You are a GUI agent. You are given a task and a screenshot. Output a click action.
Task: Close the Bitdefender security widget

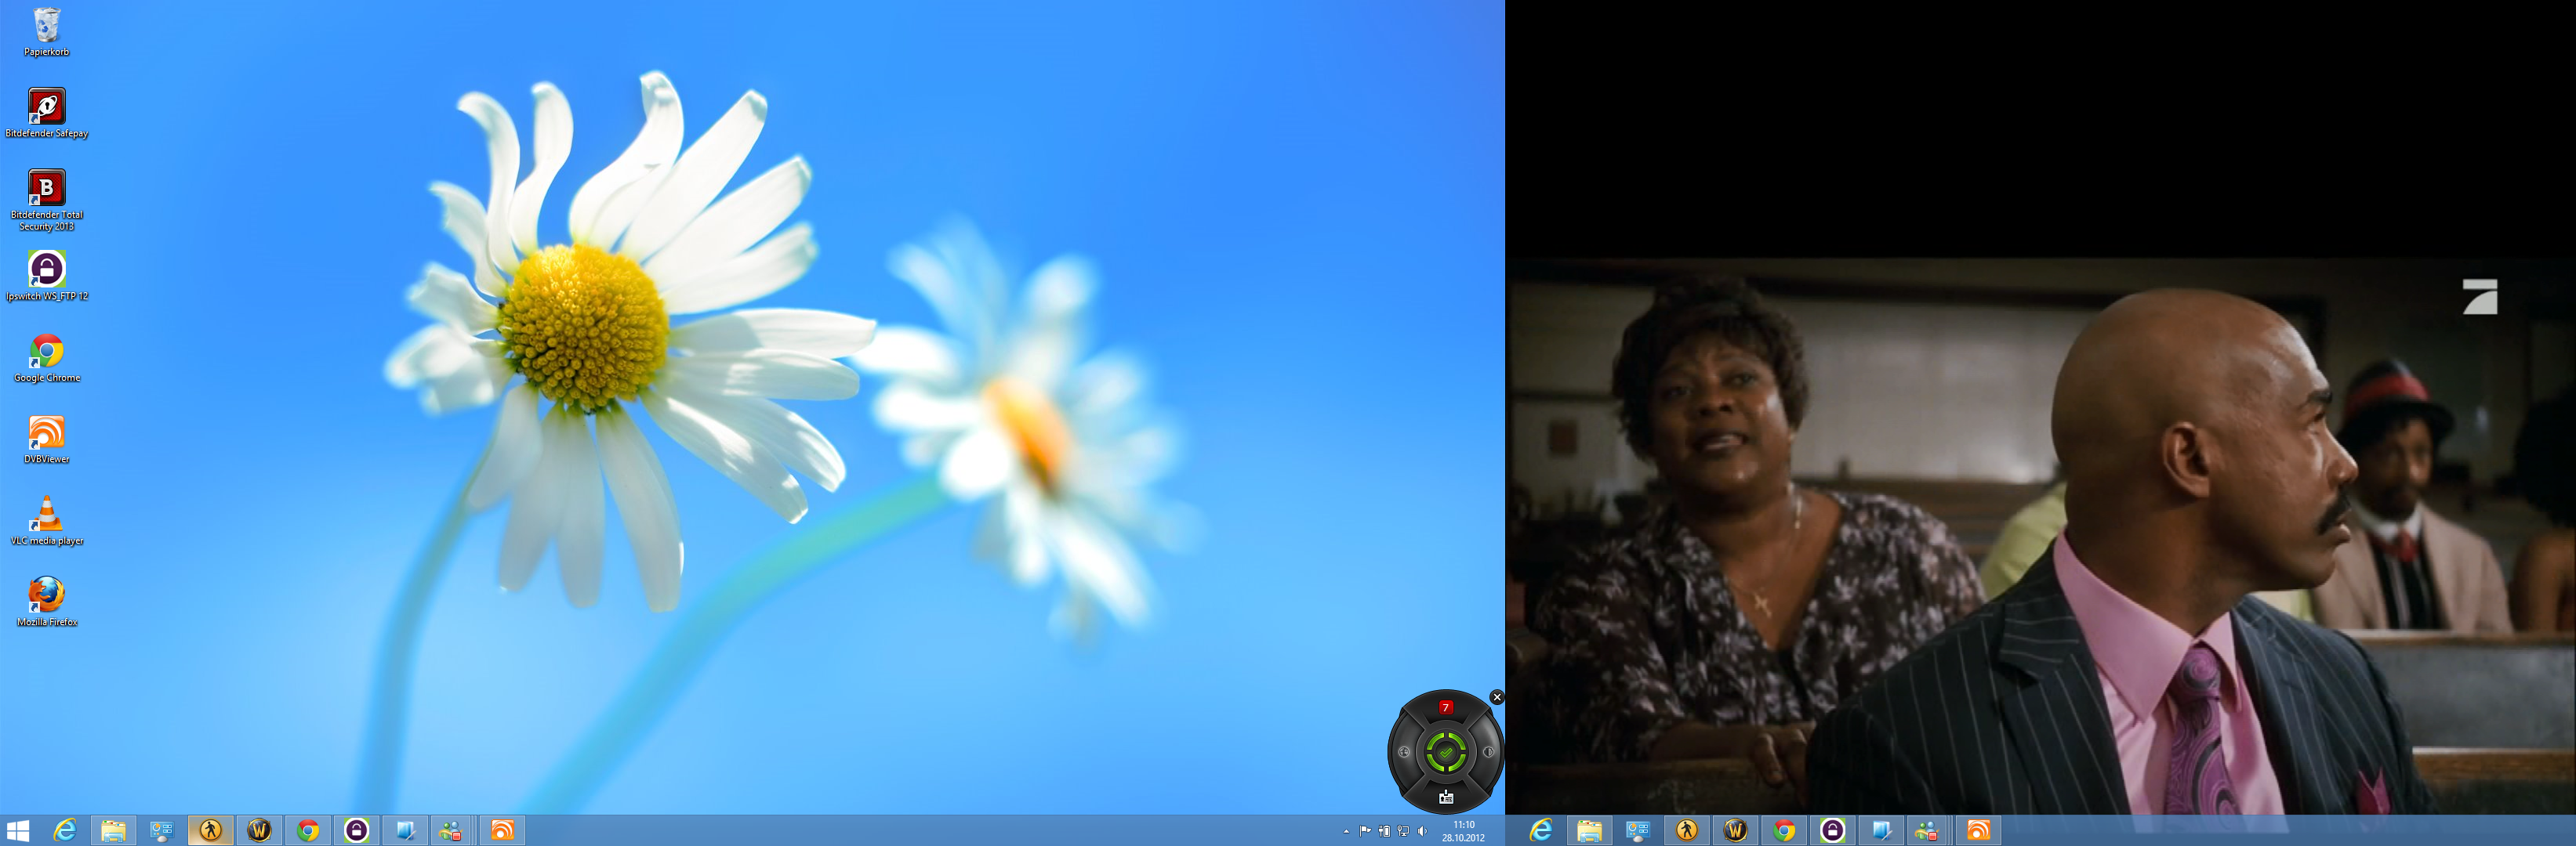1496,697
